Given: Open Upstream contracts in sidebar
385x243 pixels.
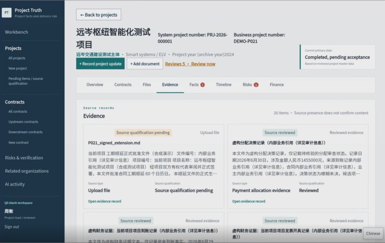Looking at the screenshot, I should (x=23, y=122).
